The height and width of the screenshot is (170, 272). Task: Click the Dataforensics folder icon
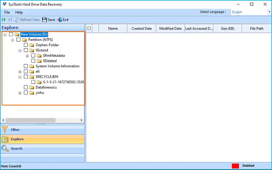(32, 87)
